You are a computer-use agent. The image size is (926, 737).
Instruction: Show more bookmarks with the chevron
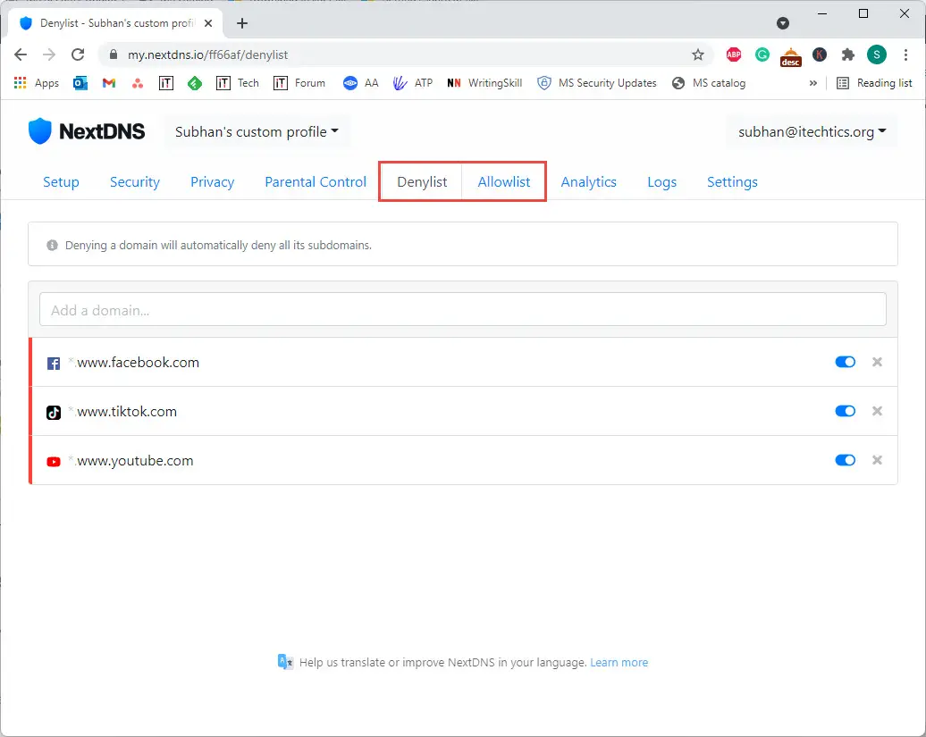[813, 83]
